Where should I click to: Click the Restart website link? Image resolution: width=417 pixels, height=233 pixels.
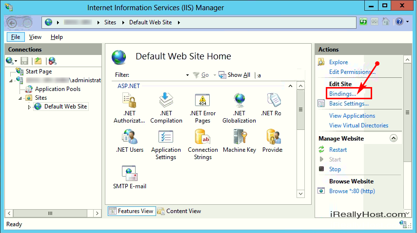click(338, 150)
